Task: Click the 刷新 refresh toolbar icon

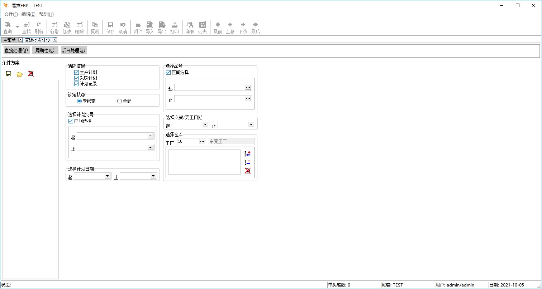Action: [39, 27]
